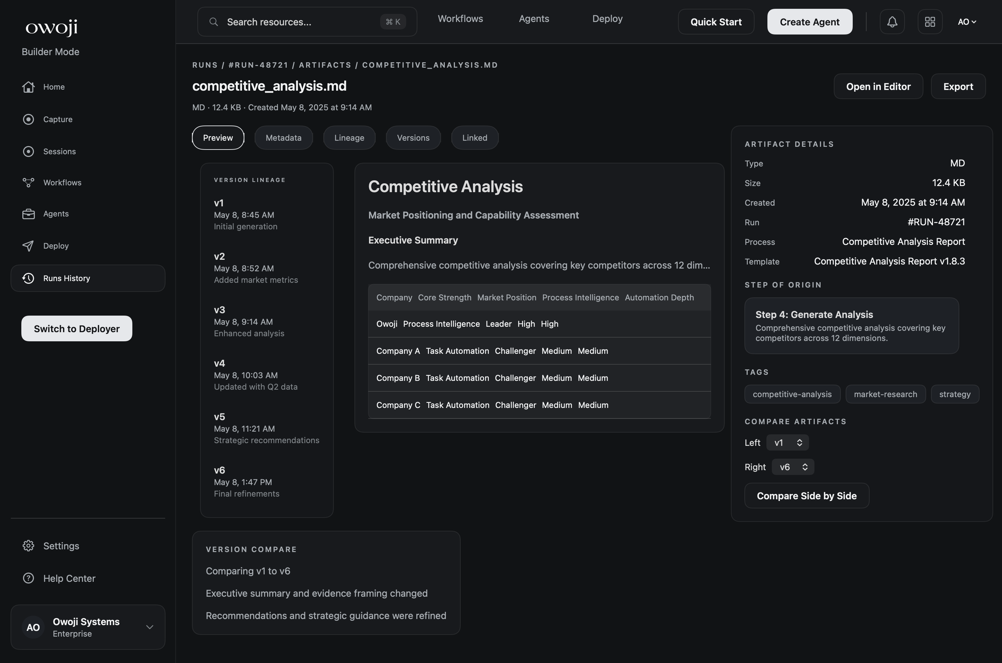The image size is (1002, 663).
Task: Open the notifications bell
Action: pyautogui.click(x=892, y=22)
